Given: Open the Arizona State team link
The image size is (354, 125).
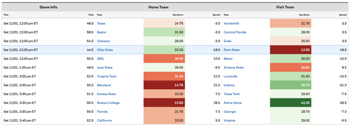Looking at the screenshot, I should [x=234, y=67].
